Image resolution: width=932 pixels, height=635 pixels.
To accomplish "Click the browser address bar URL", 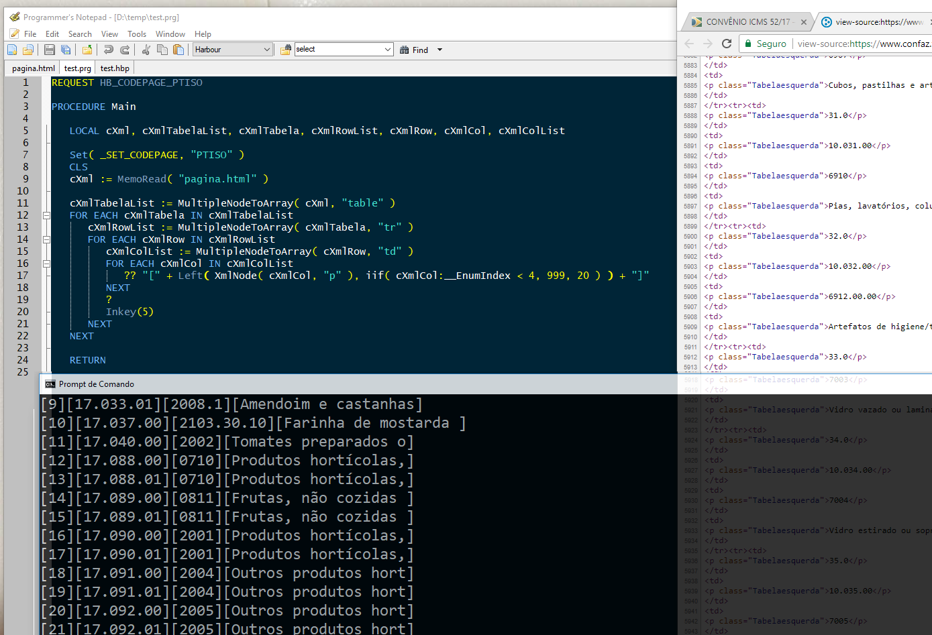I will [x=864, y=44].
